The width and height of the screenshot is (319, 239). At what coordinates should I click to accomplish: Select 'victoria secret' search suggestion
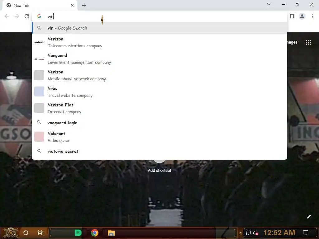pos(159,151)
